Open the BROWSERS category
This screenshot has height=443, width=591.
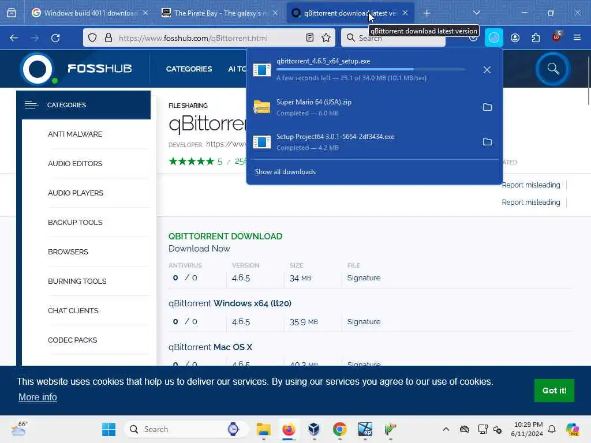68,251
